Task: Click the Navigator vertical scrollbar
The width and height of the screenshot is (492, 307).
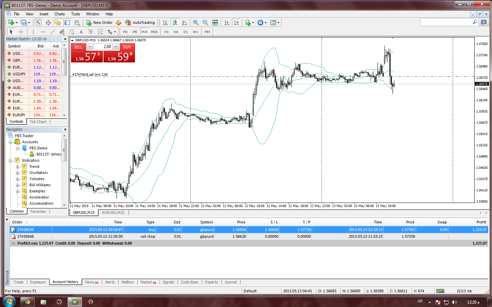Action: 64,170
